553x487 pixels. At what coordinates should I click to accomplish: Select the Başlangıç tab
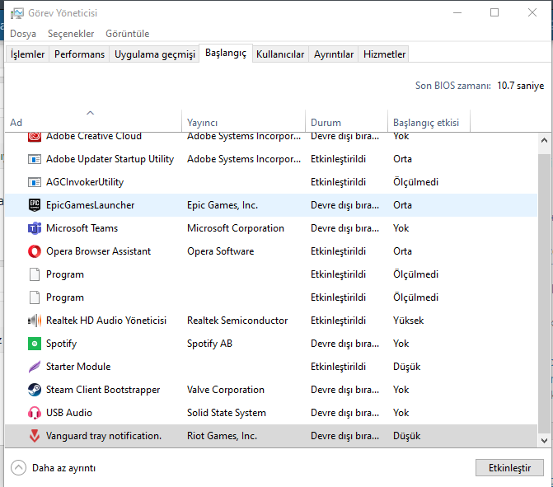[x=226, y=53]
